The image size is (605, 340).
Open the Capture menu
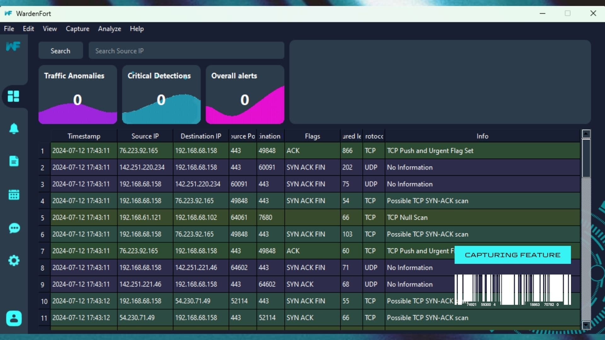[78, 29]
